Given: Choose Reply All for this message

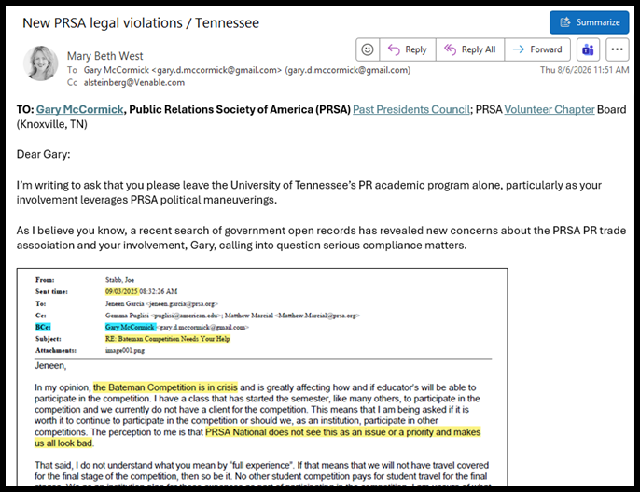Looking at the screenshot, I should tap(470, 49).
